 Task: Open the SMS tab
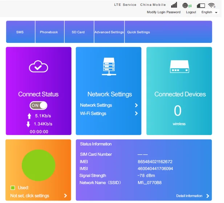20,32
